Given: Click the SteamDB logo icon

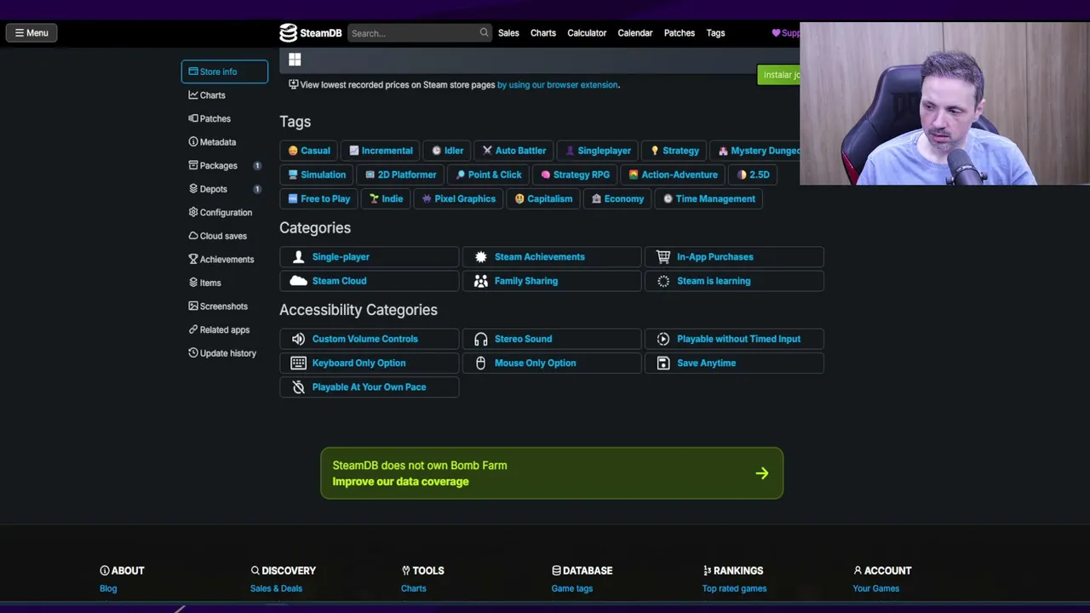Looking at the screenshot, I should click(x=289, y=33).
